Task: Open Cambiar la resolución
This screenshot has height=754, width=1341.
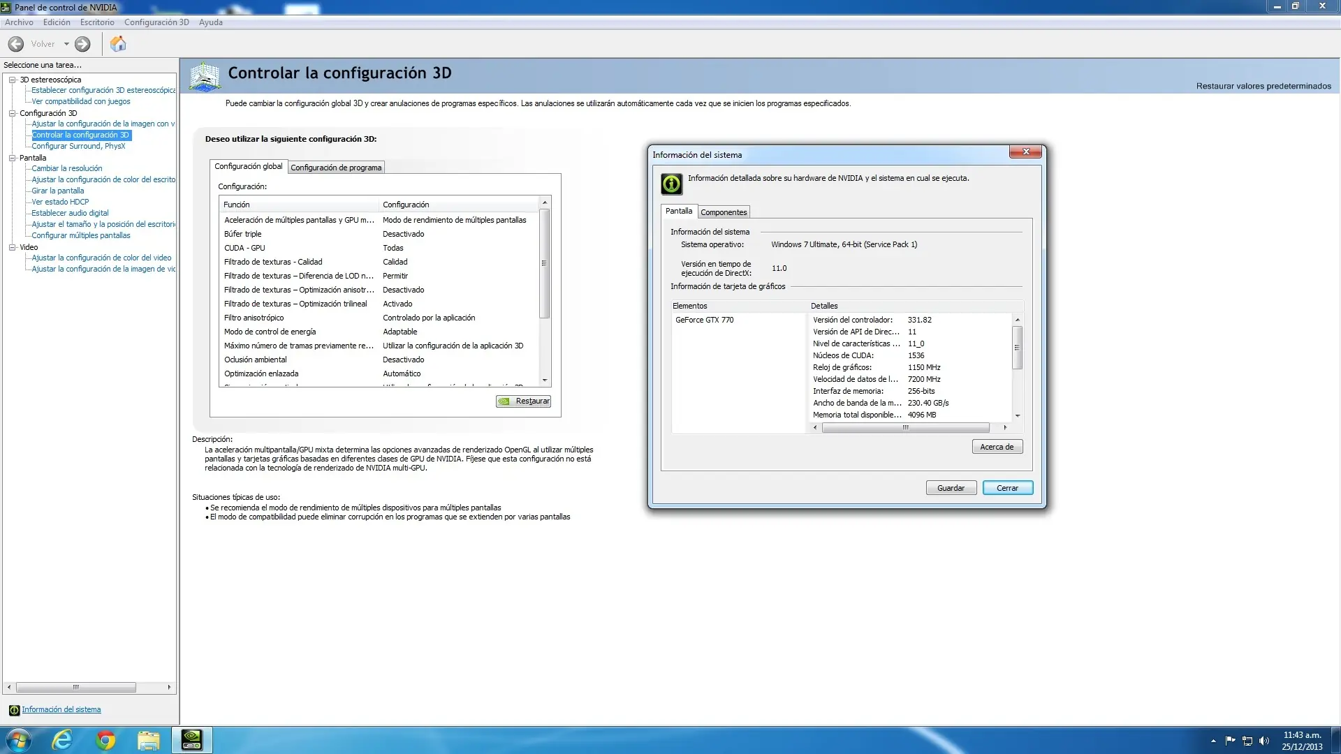Action: point(67,169)
